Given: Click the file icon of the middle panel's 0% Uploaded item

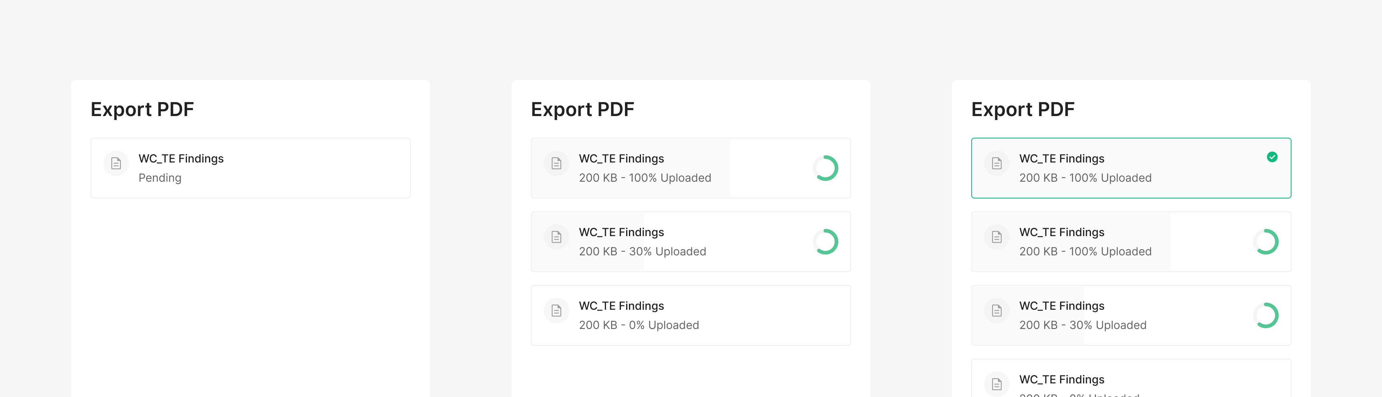Looking at the screenshot, I should pos(556,310).
